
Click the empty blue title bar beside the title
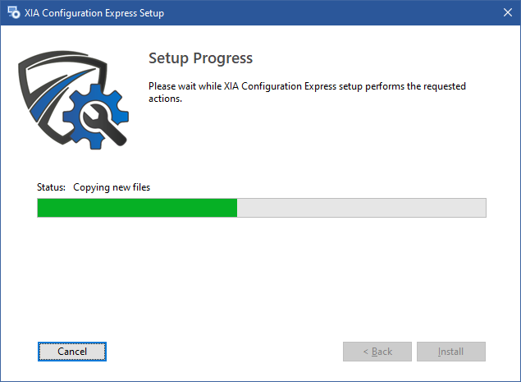click(332, 12)
